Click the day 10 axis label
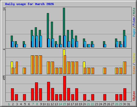 pyautogui.click(x=44, y=104)
